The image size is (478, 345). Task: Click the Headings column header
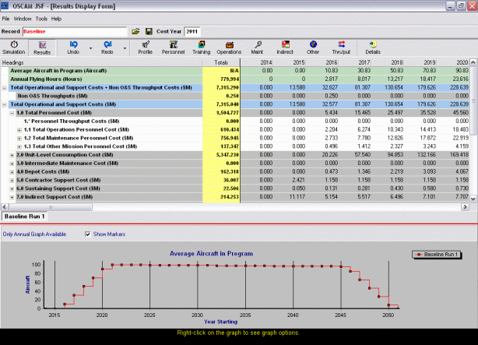pyautogui.click(x=101, y=62)
